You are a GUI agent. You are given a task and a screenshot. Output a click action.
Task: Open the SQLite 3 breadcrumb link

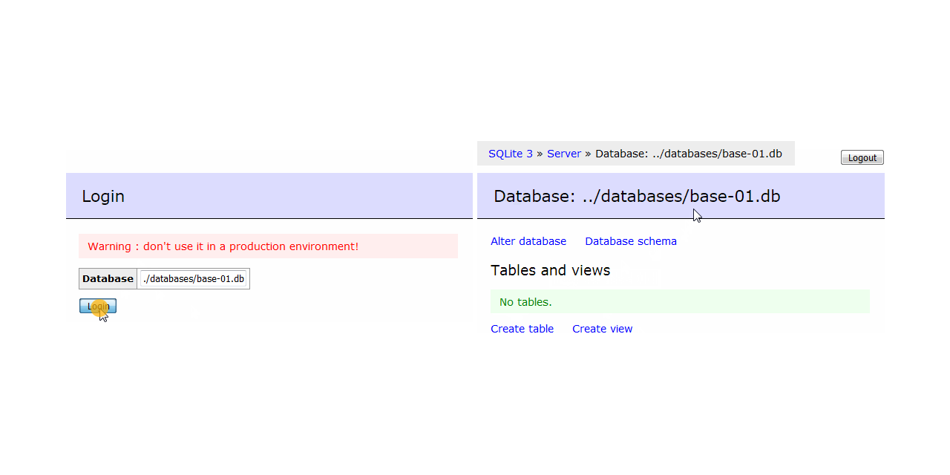coord(510,154)
